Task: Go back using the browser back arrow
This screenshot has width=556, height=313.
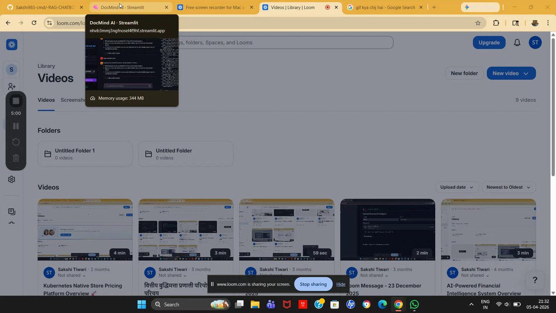Action: (x=8, y=23)
